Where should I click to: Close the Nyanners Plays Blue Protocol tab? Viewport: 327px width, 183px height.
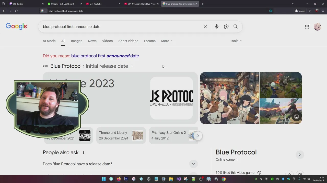coord(158,4)
